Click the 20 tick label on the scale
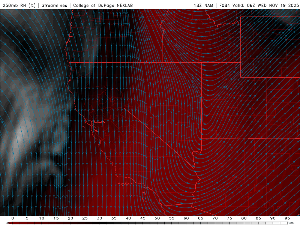 tap(70, 218)
